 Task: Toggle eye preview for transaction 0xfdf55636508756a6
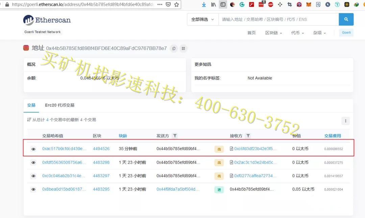[33, 163]
